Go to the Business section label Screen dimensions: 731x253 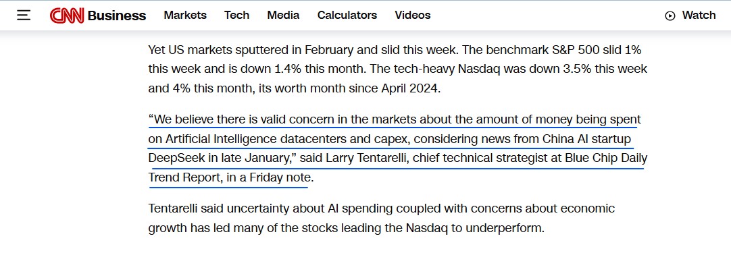point(117,16)
